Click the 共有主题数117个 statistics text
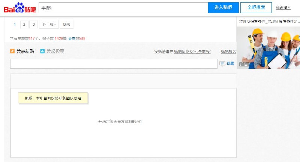This screenshot has width=300, height=162. (24, 38)
